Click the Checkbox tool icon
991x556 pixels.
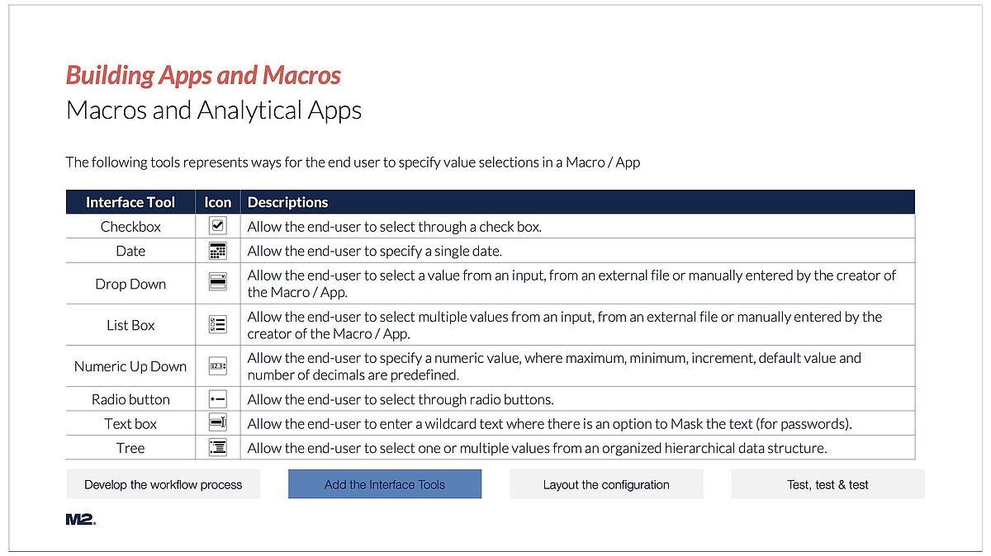[x=218, y=226]
